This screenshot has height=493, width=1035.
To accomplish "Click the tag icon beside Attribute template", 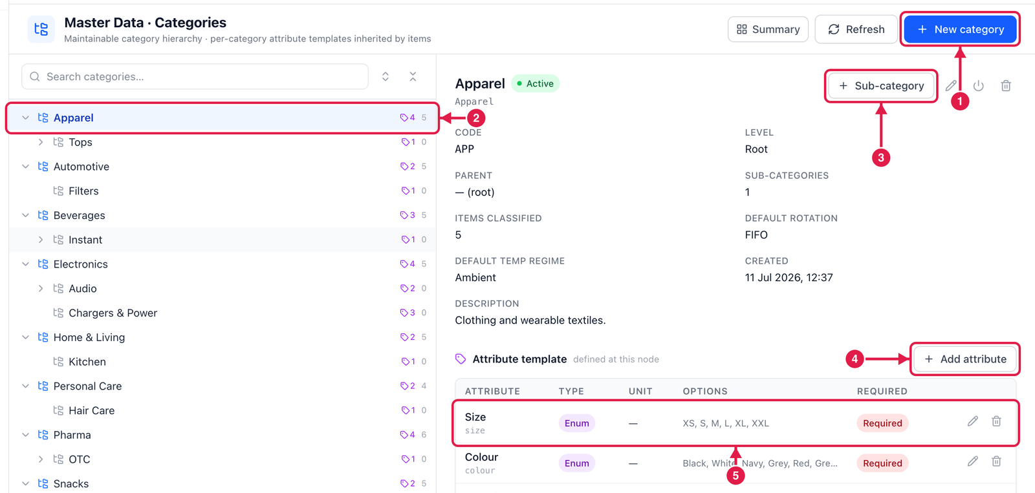I will pos(461,359).
